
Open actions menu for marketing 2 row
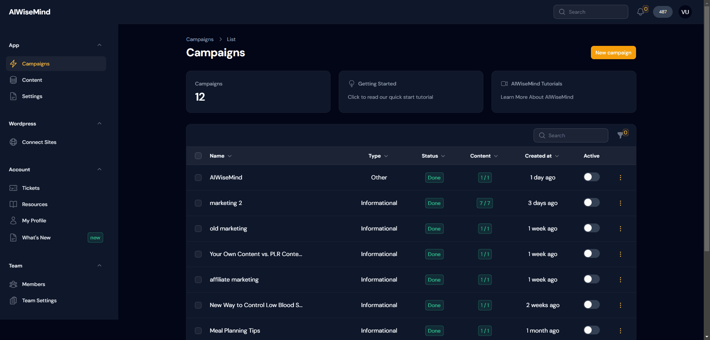[x=621, y=203]
